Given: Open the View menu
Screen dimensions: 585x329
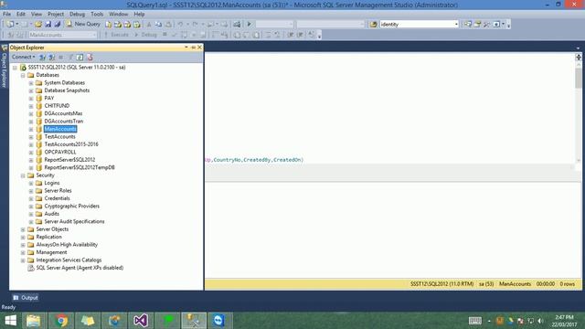Looking at the screenshot, I should 37,14.
